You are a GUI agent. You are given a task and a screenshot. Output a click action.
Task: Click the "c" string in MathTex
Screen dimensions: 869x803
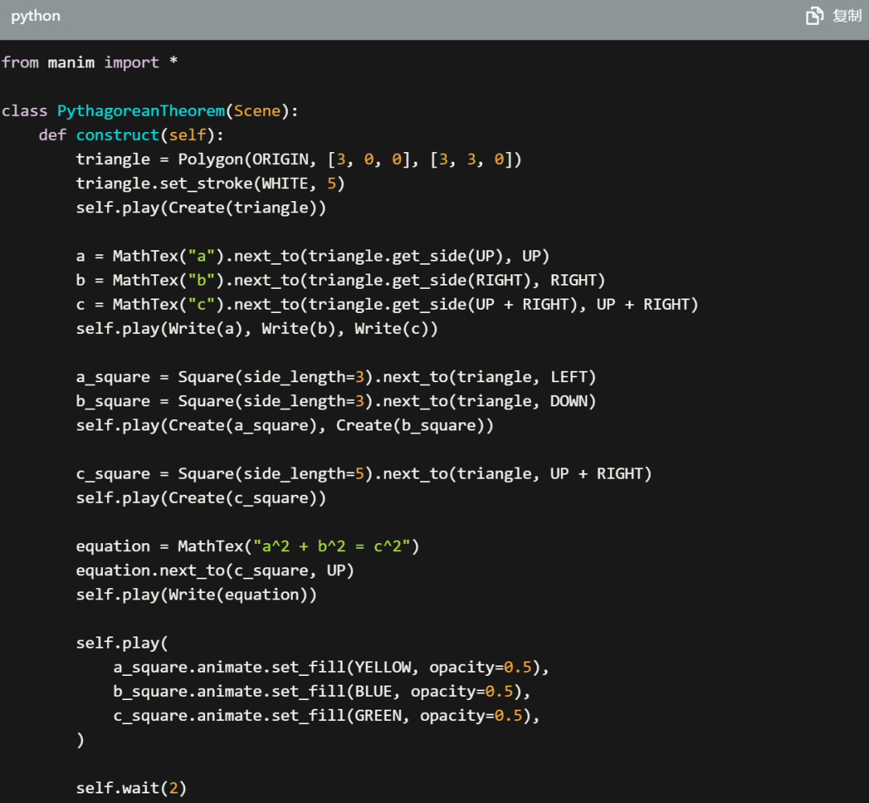201,304
